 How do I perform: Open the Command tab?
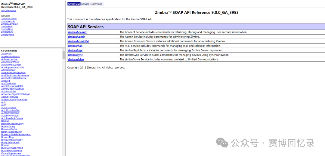tap(96, 4)
